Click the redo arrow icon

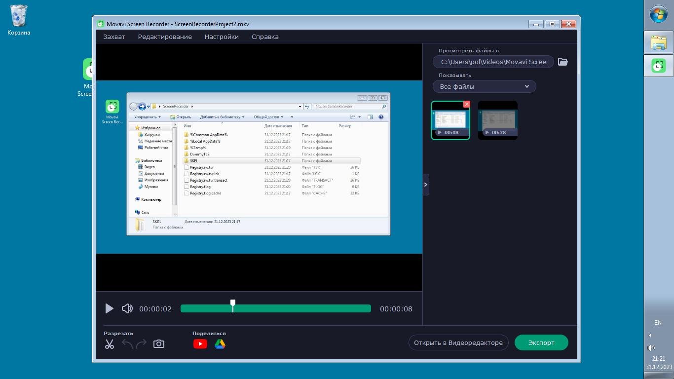[141, 344]
